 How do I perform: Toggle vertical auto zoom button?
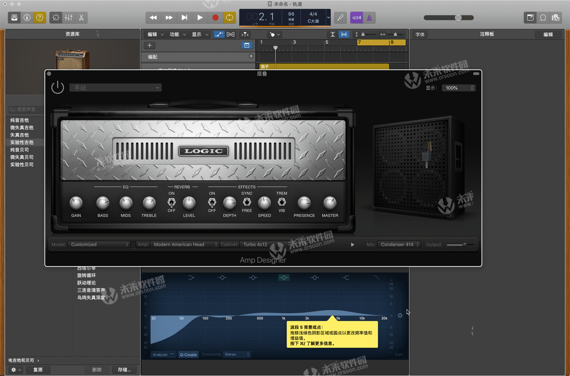tap(333, 35)
